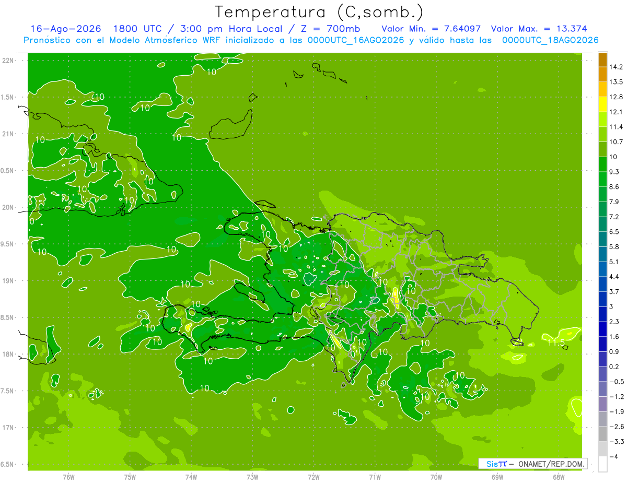Click the colorbar value "5.8"
The width and height of the screenshot is (627, 484).
click(x=614, y=246)
